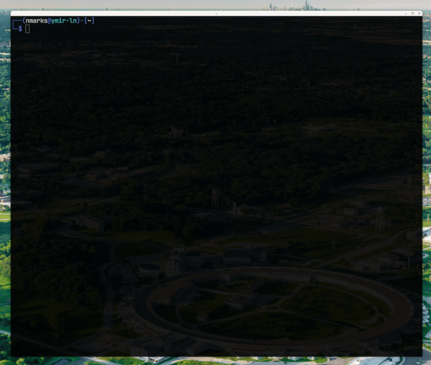Click the block cursor at the prompt

pos(27,28)
